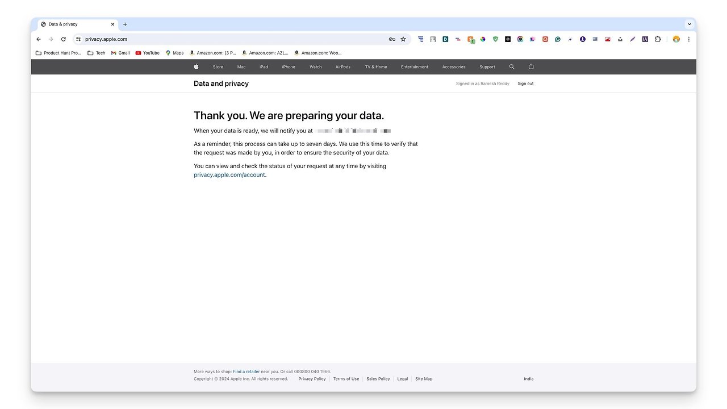The height and width of the screenshot is (409, 727).
Task: Select the Data & privacy browser tab
Action: (77, 24)
